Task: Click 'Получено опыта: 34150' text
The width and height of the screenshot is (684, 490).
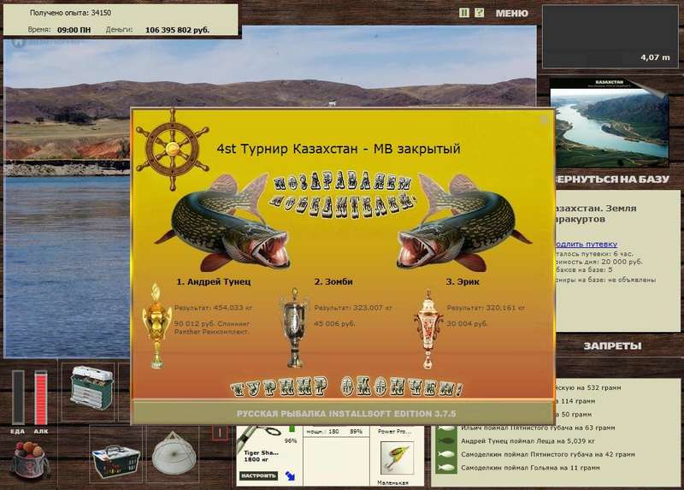Action: 70,13
